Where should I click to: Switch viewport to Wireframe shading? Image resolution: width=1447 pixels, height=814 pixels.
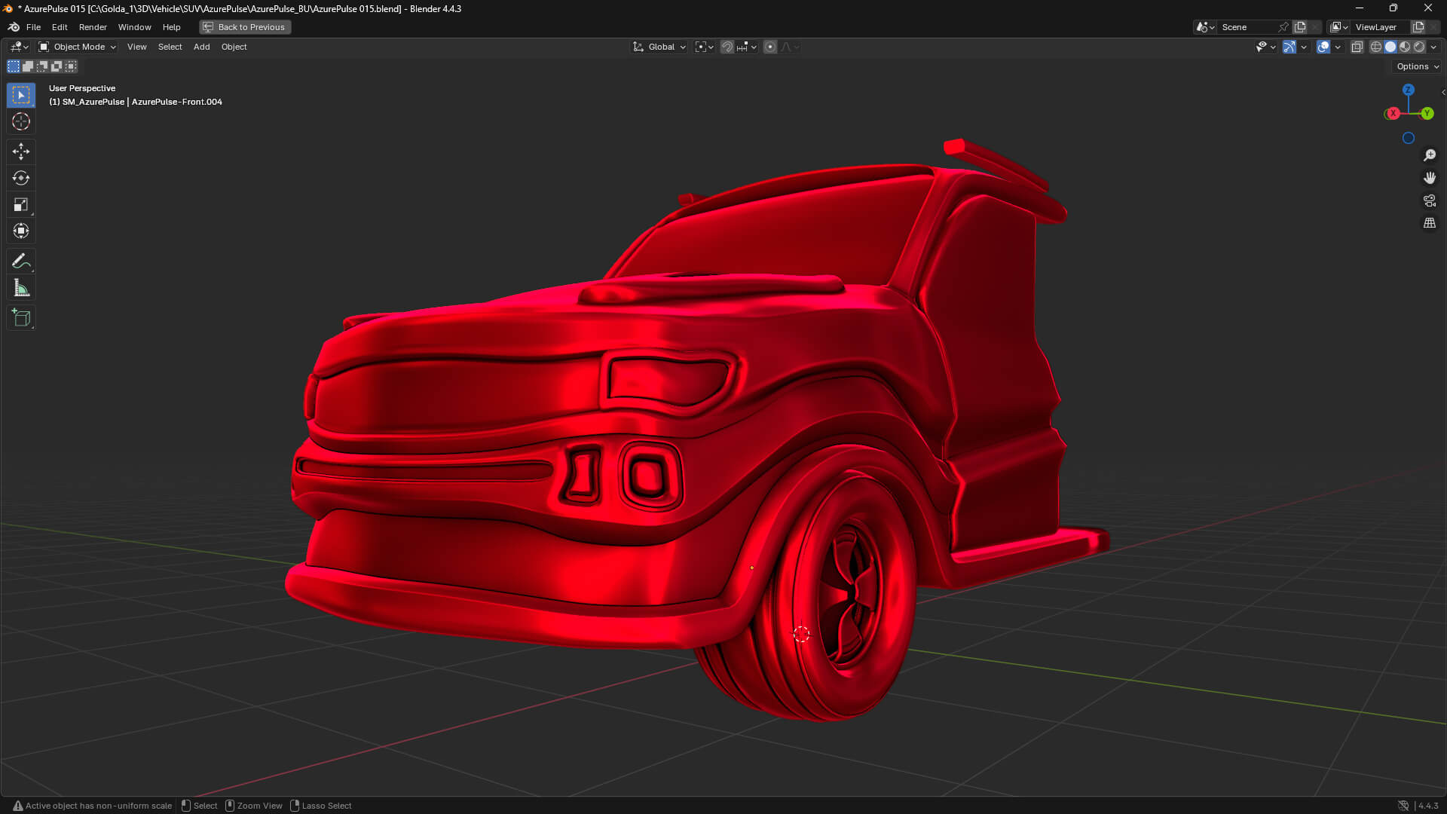(1375, 47)
